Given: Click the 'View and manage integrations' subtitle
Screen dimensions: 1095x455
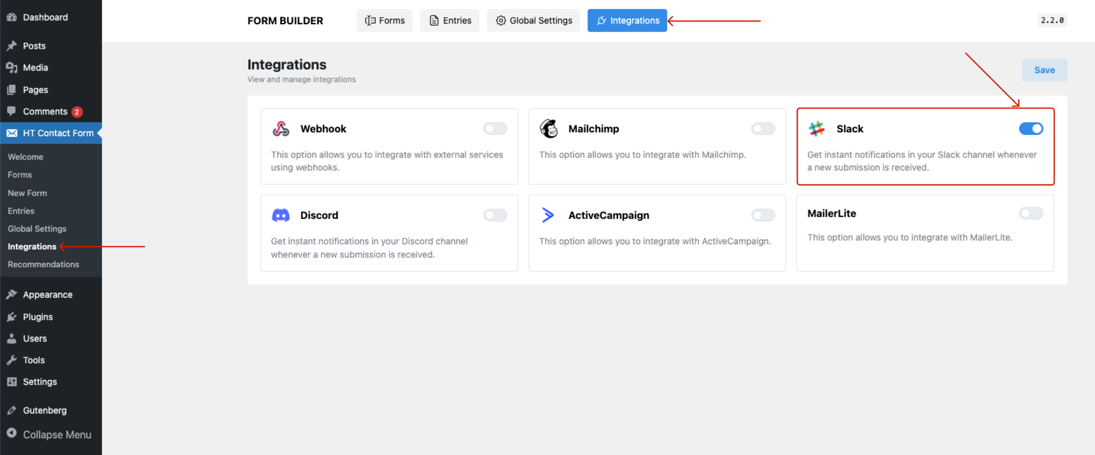Looking at the screenshot, I should pos(302,80).
